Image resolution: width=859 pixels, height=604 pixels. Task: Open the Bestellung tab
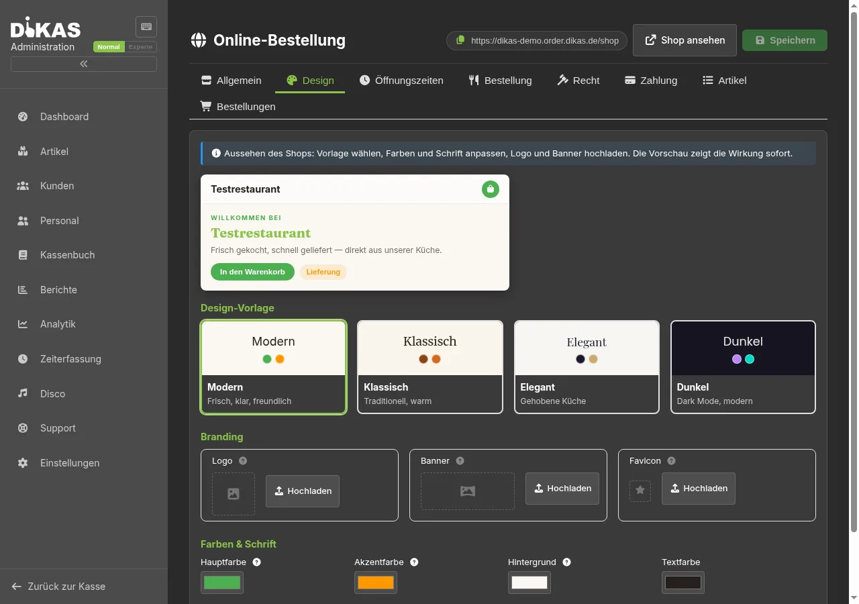(x=500, y=81)
